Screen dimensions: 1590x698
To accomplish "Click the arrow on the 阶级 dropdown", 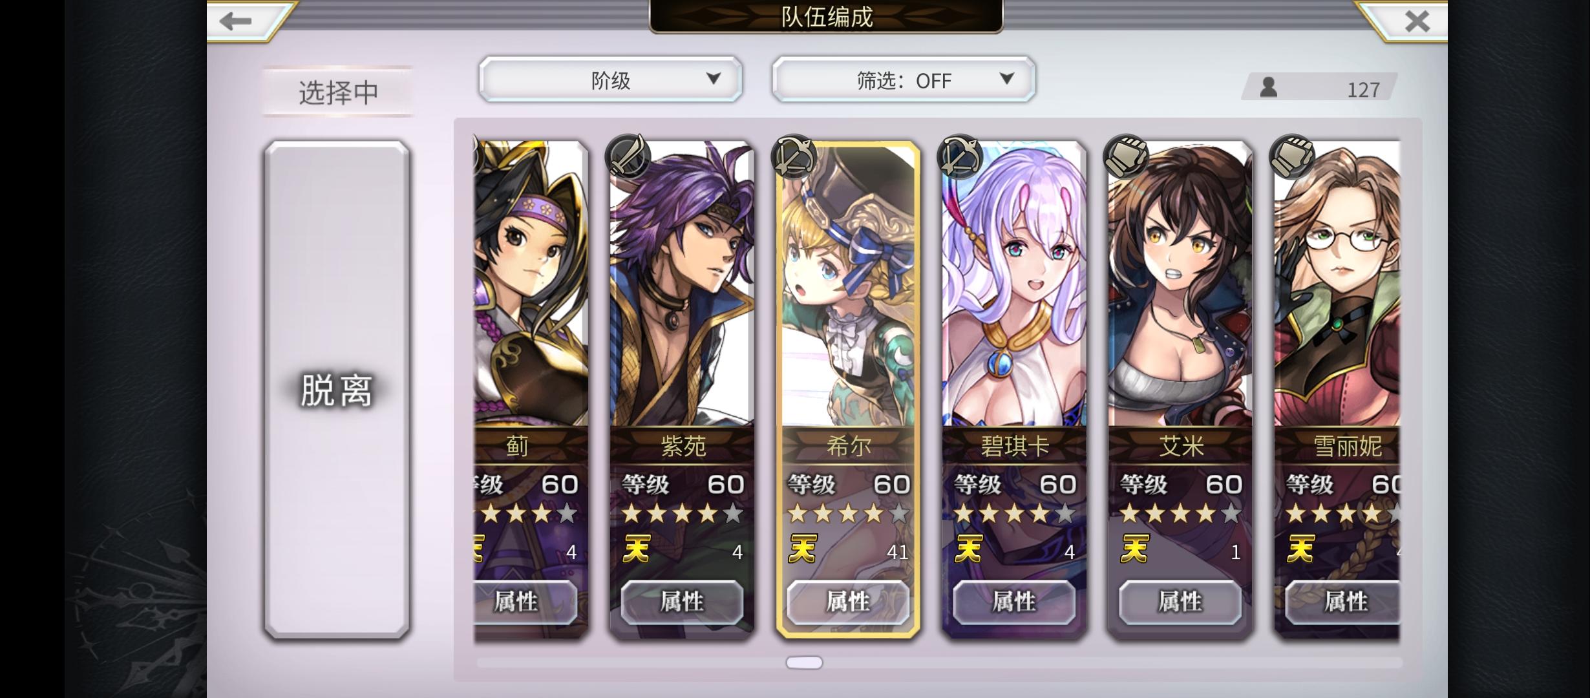I will [x=713, y=78].
